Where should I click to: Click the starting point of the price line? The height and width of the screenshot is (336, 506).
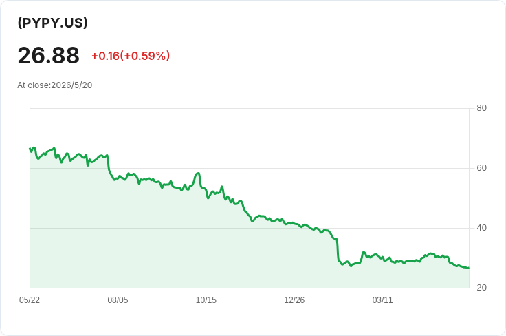coord(30,149)
